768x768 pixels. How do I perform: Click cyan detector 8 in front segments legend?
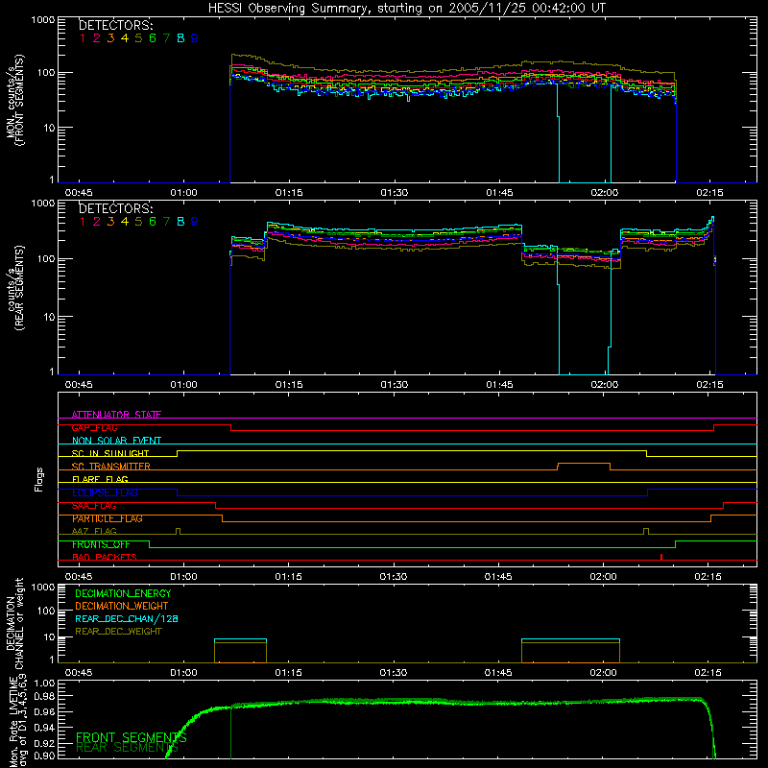coord(180,38)
